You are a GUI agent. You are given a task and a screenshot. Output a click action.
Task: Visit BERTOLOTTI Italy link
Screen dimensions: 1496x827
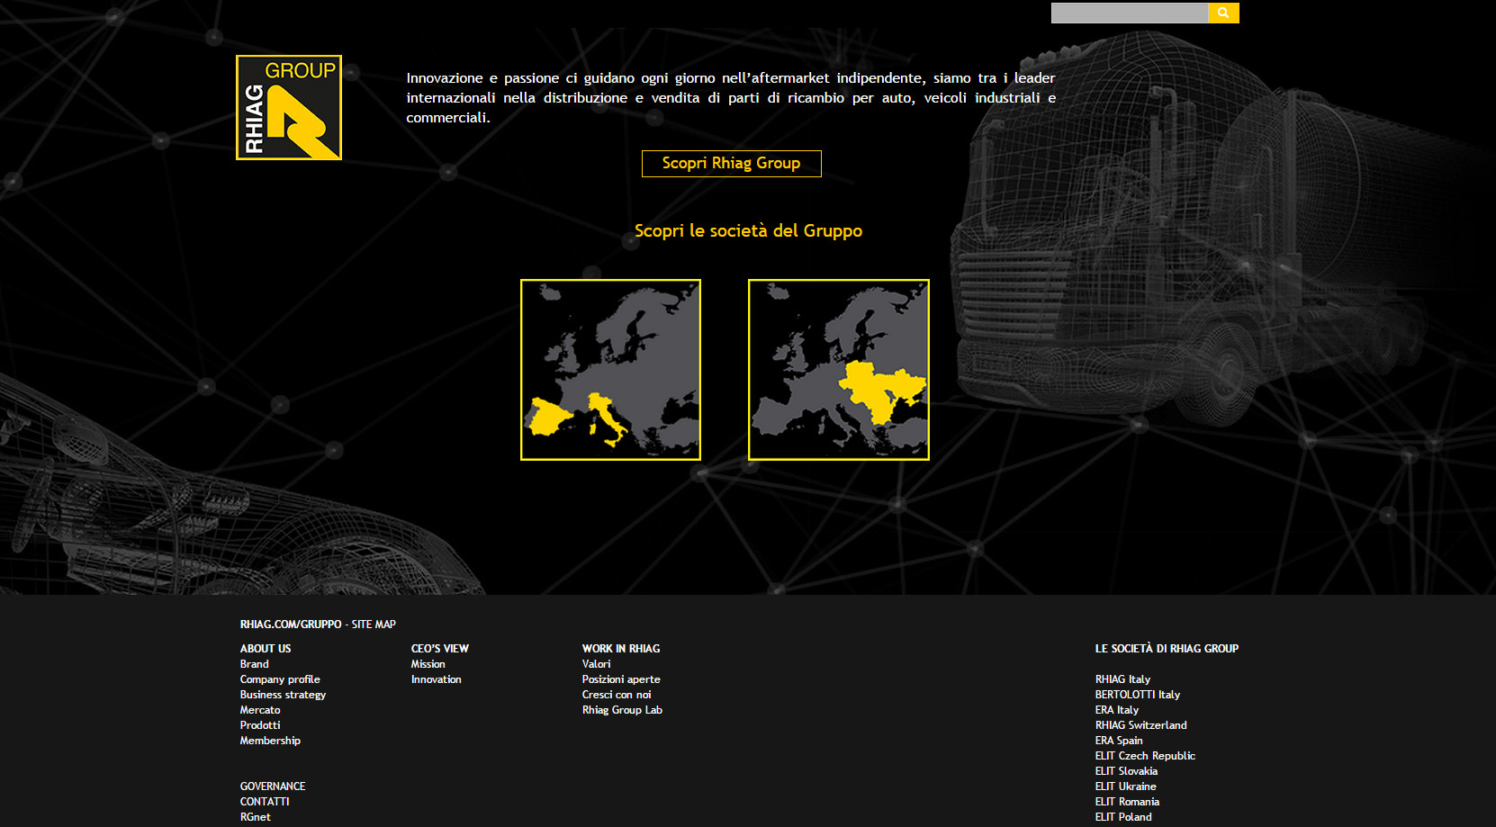pos(1138,695)
